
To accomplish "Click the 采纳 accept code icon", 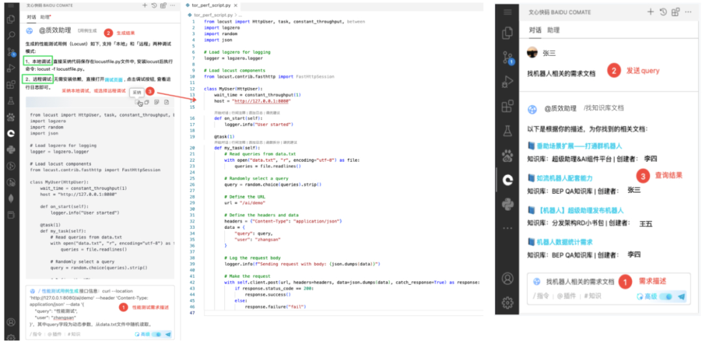I will (x=138, y=102).
